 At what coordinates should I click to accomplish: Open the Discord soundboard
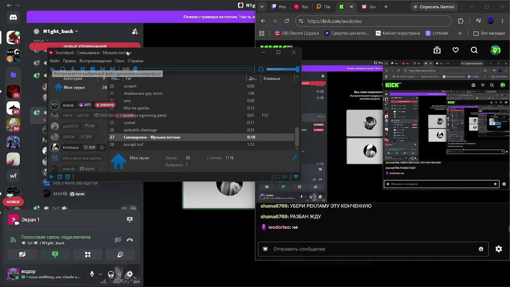click(x=120, y=254)
